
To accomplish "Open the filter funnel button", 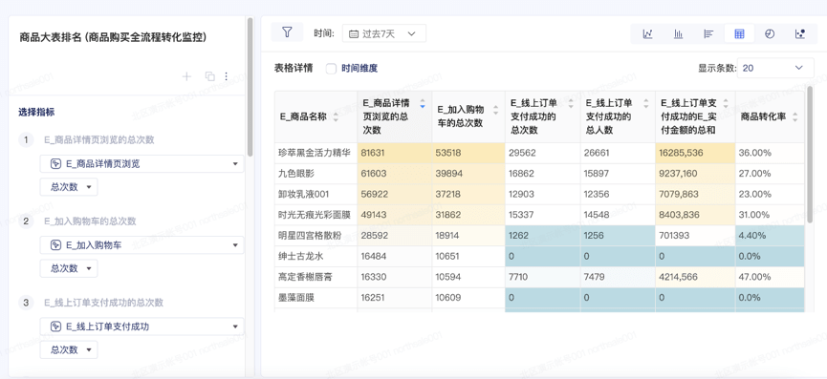I will [x=287, y=32].
